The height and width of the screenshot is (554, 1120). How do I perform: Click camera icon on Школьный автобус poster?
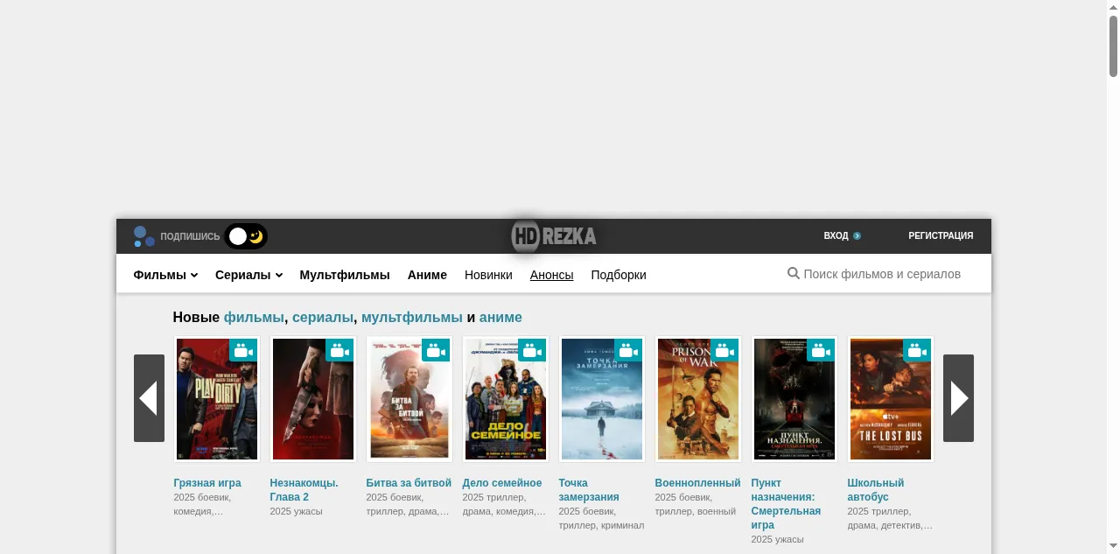tap(917, 351)
